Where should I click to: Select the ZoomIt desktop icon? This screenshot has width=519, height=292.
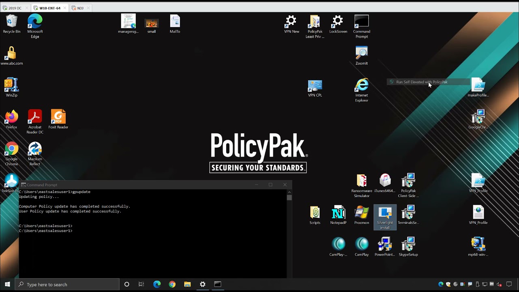(x=362, y=56)
